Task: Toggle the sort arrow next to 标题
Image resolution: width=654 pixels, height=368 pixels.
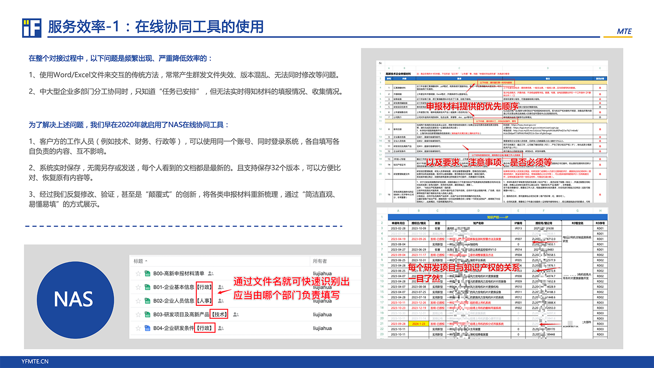Action: 146,261
